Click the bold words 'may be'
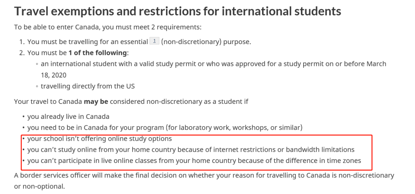The height and width of the screenshot is (194, 415). (96, 102)
